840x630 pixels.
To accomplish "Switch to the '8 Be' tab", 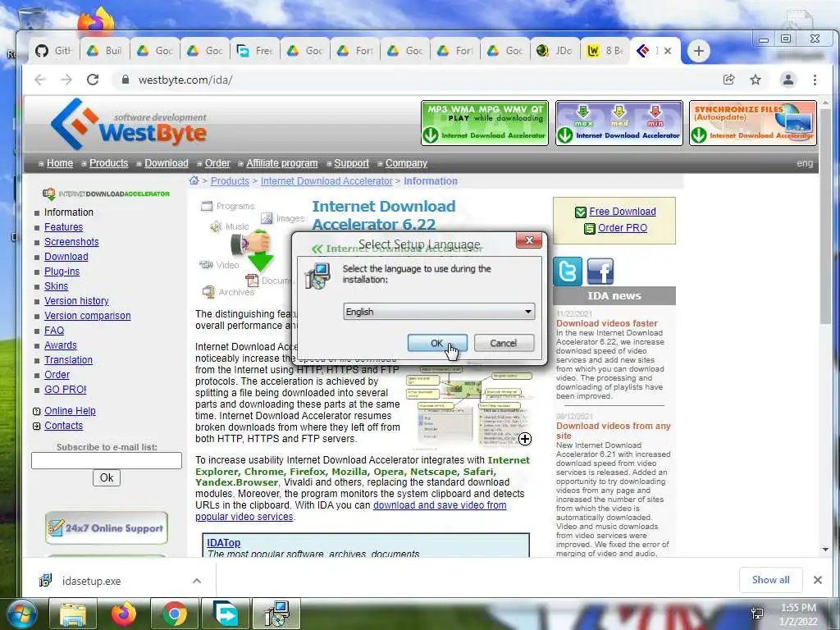I will coord(605,51).
